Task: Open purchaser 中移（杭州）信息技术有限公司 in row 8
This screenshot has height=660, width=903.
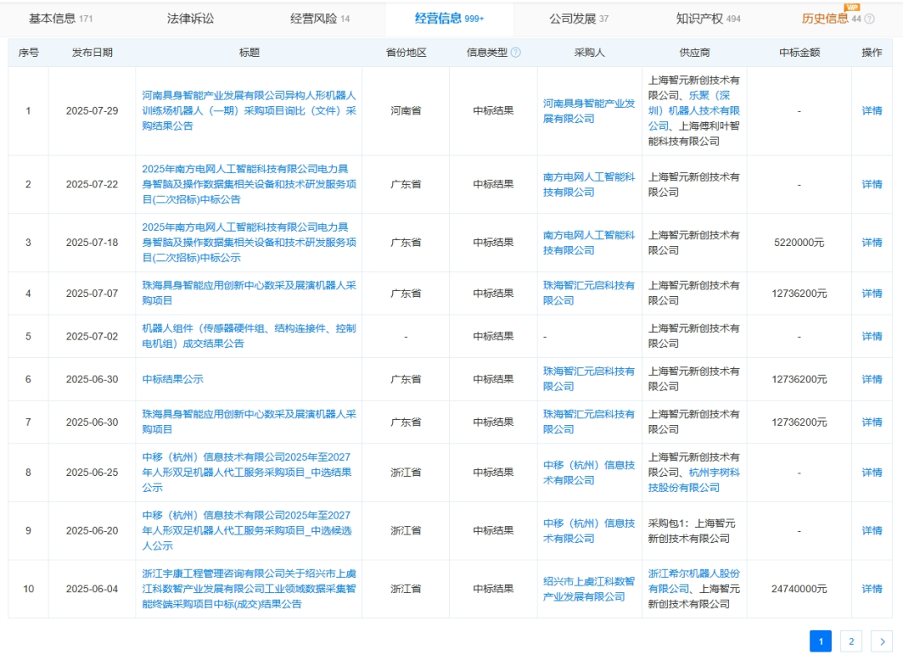Action: [x=589, y=473]
